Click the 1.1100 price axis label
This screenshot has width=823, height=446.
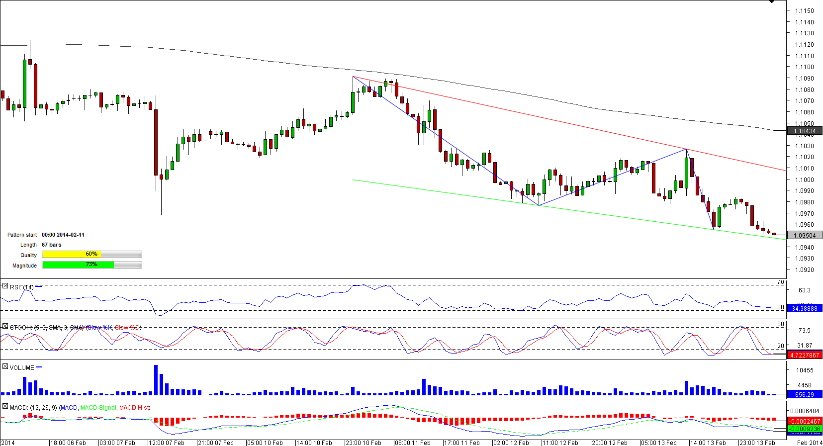pos(805,67)
